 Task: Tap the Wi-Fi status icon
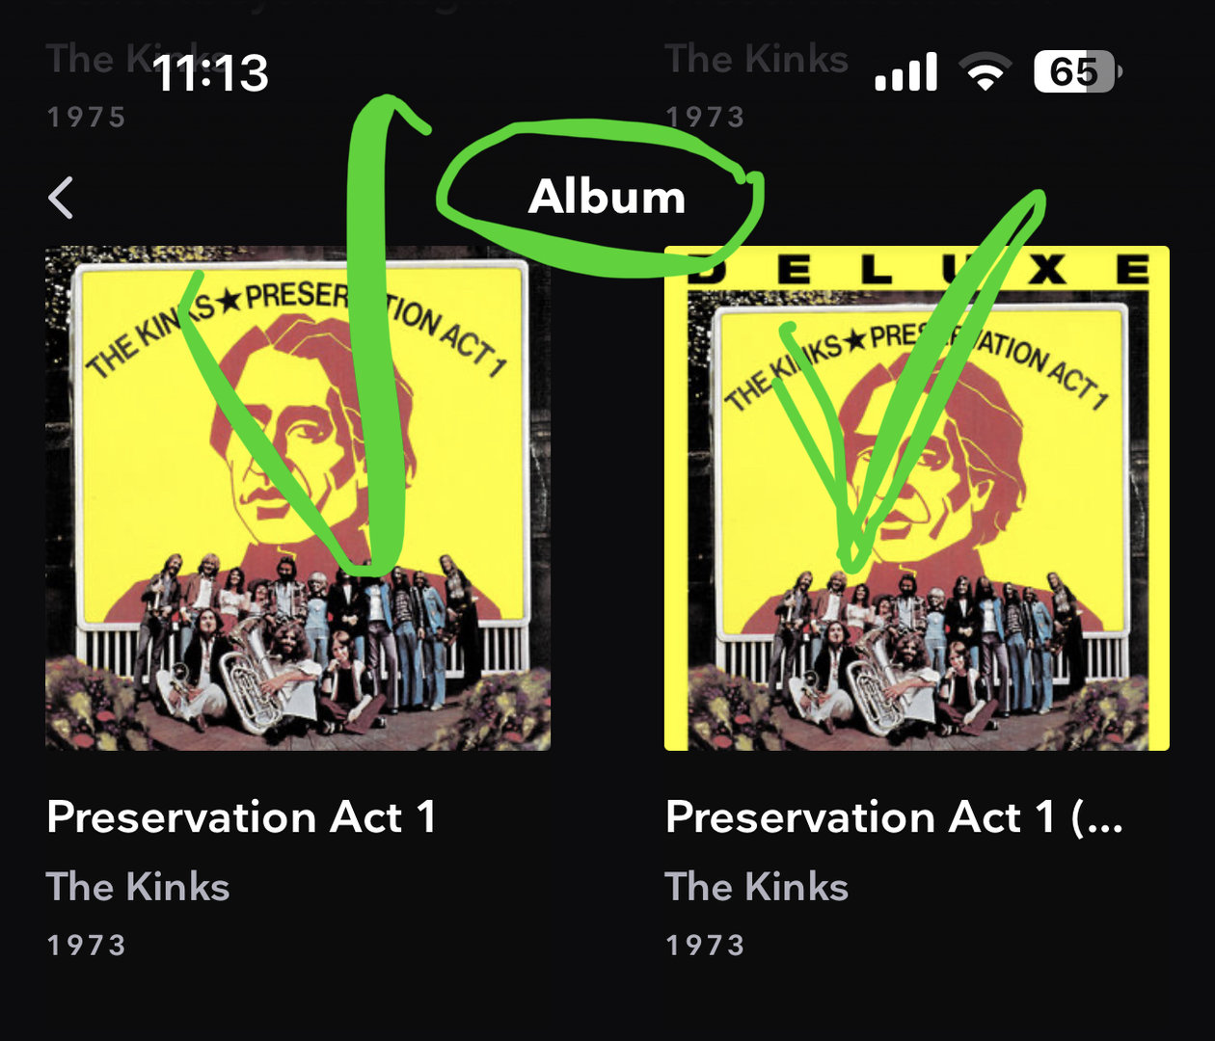click(985, 72)
